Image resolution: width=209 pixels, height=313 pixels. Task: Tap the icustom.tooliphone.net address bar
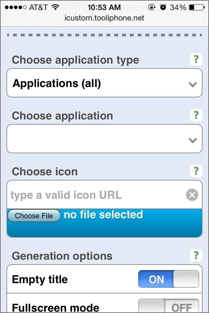tap(104, 18)
